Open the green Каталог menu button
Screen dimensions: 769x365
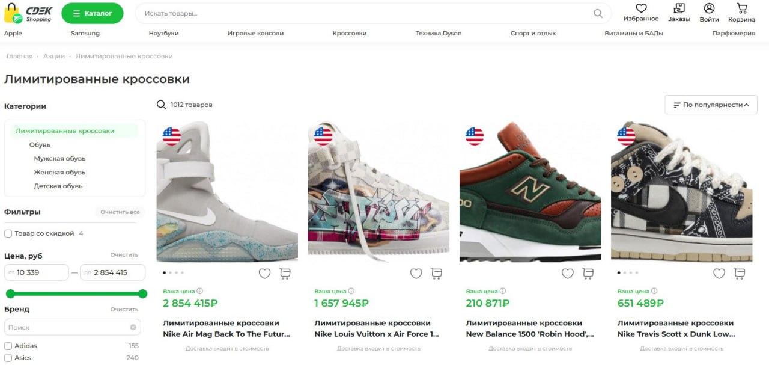pos(92,13)
